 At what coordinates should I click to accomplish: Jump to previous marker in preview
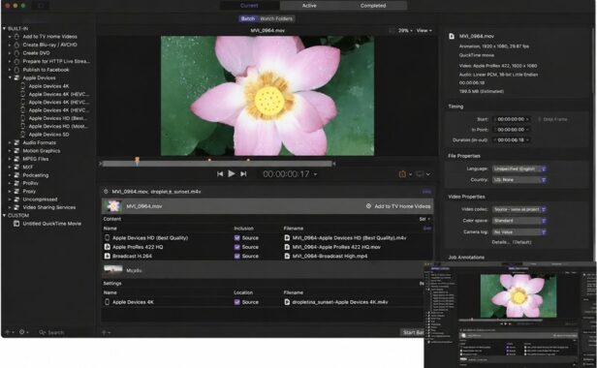[x=220, y=174]
